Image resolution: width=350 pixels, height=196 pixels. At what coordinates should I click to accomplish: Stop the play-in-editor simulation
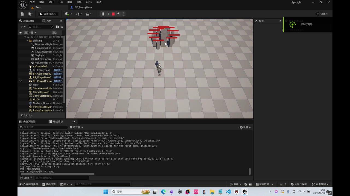[113, 14]
